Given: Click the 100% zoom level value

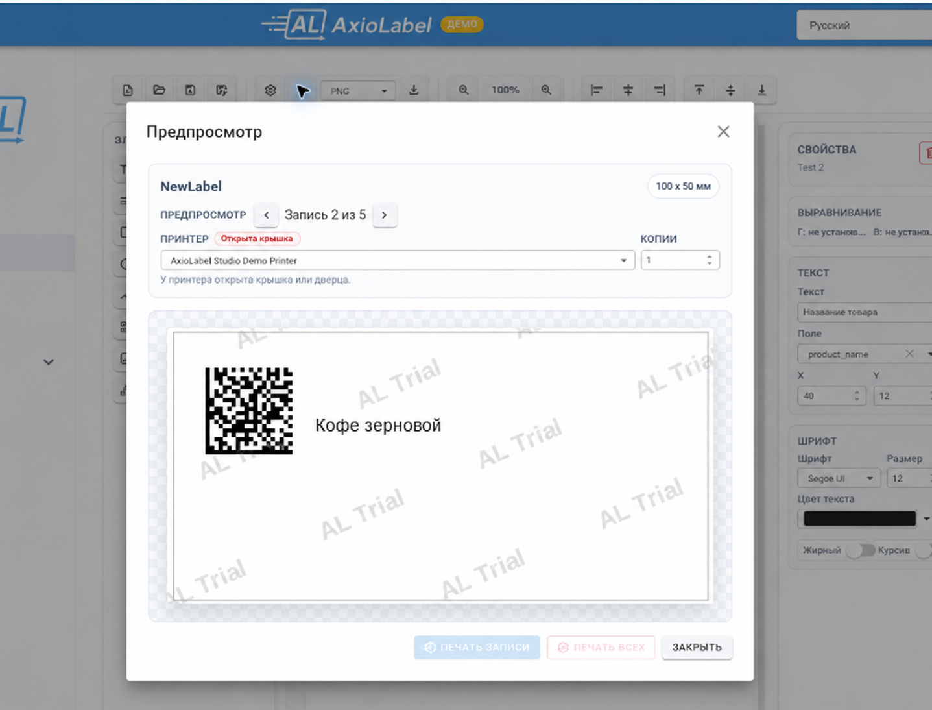Looking at the screenshot, I should [505, 90].
